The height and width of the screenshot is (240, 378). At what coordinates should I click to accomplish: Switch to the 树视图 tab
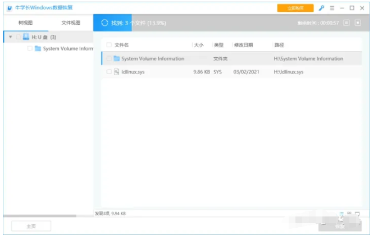pyautogui.click(x=25, y=23)
